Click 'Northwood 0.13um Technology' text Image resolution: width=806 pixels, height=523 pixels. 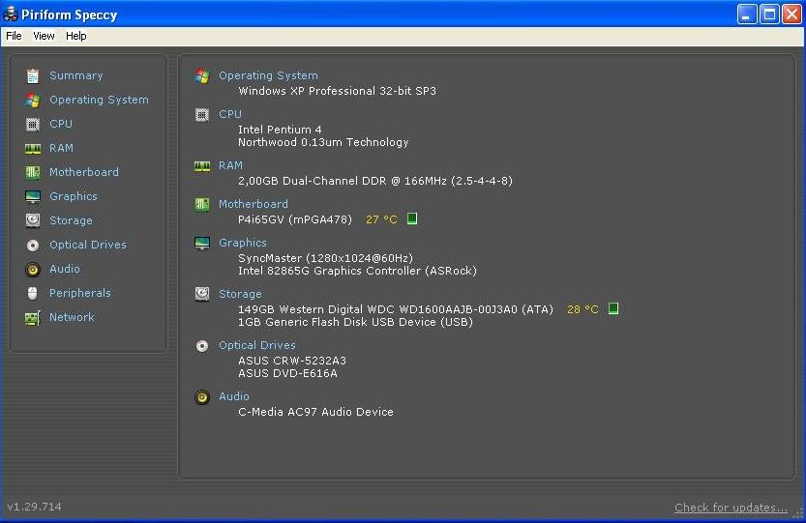click(x=323, y=142)
